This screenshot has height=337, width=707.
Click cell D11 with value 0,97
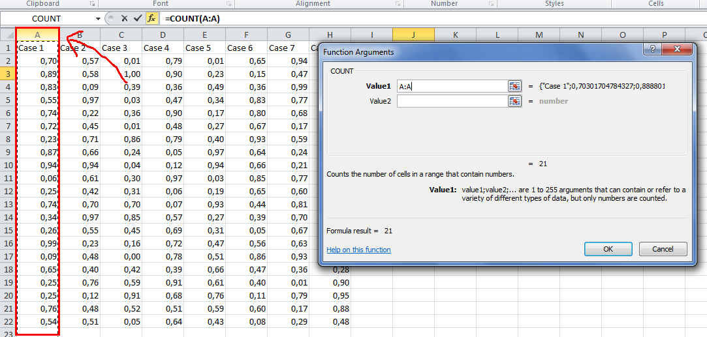click(x=163, y=178)
